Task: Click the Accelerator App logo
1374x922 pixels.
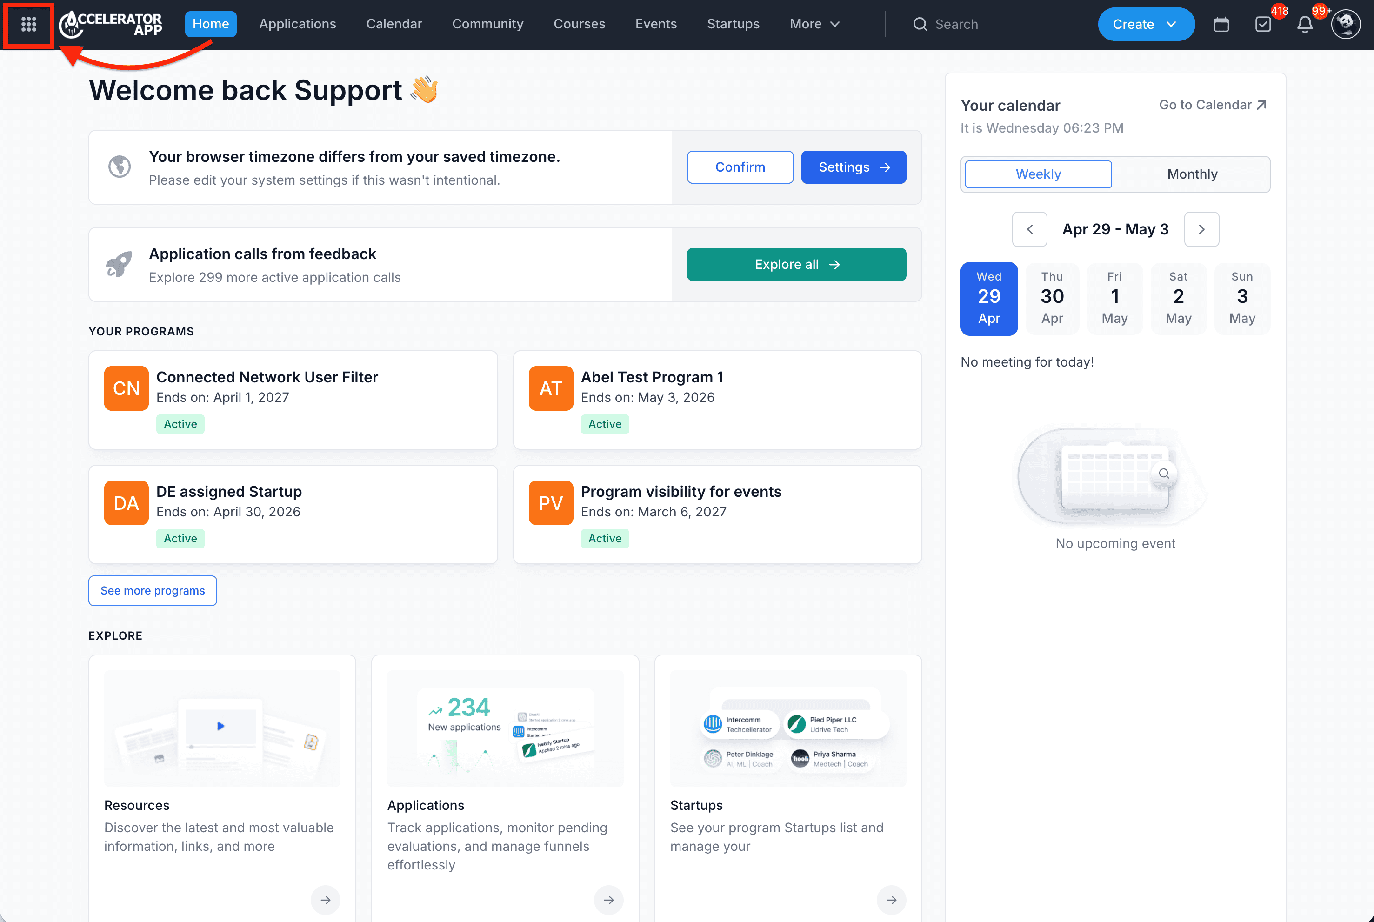Action: click(x=111, y=24)
